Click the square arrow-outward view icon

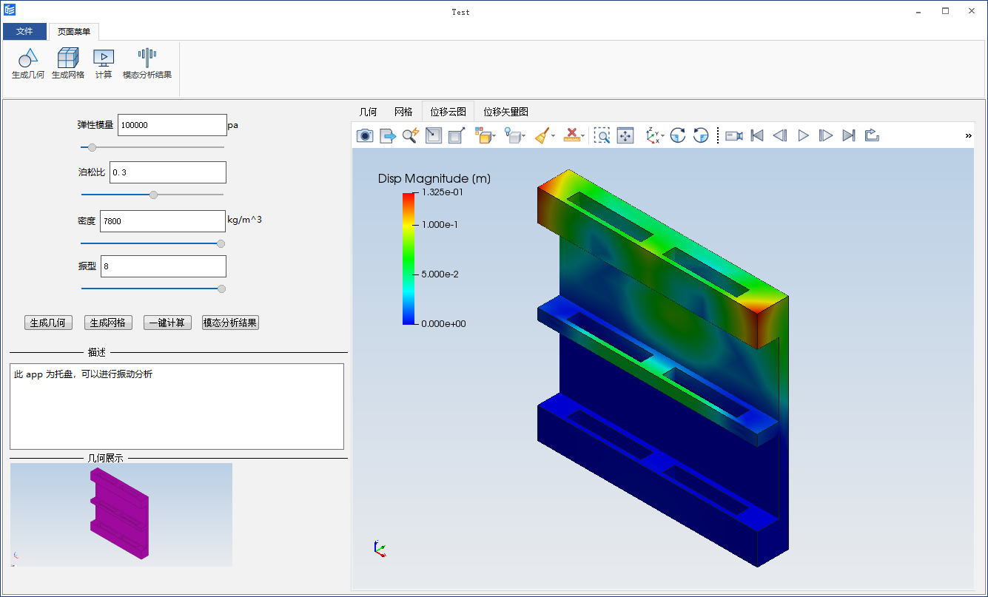(457, 135)
